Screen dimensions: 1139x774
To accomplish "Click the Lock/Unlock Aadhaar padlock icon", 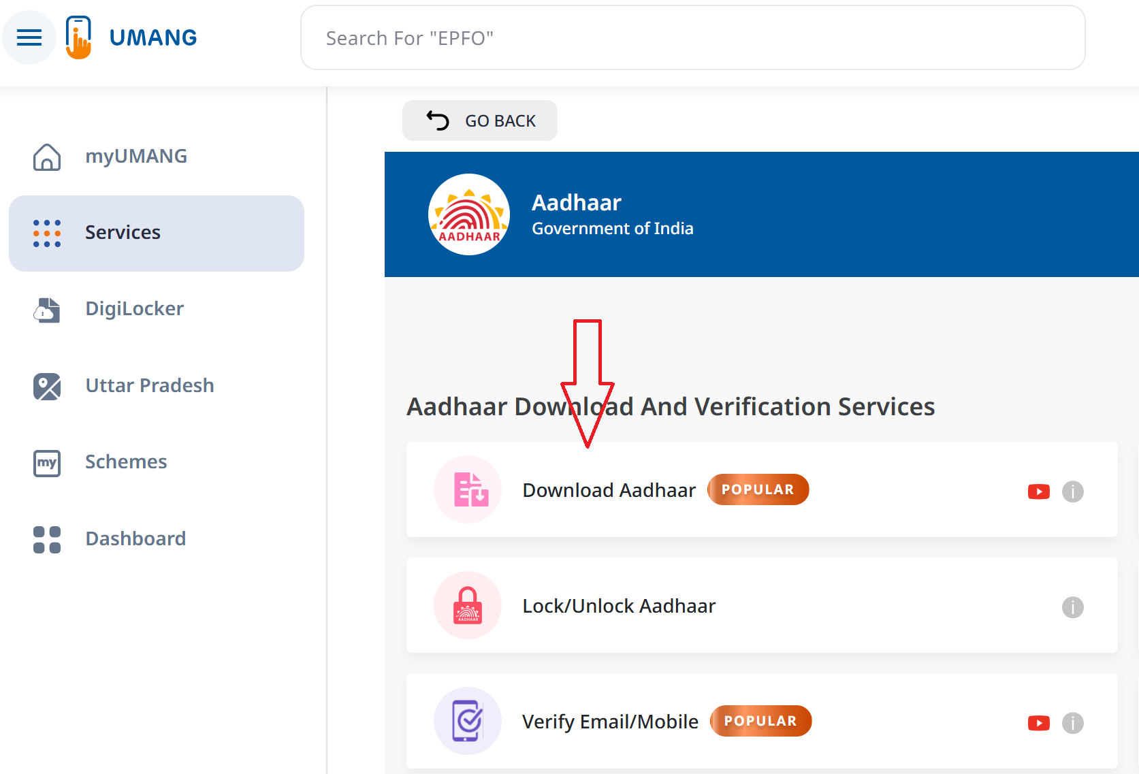I will click(468, 605).
